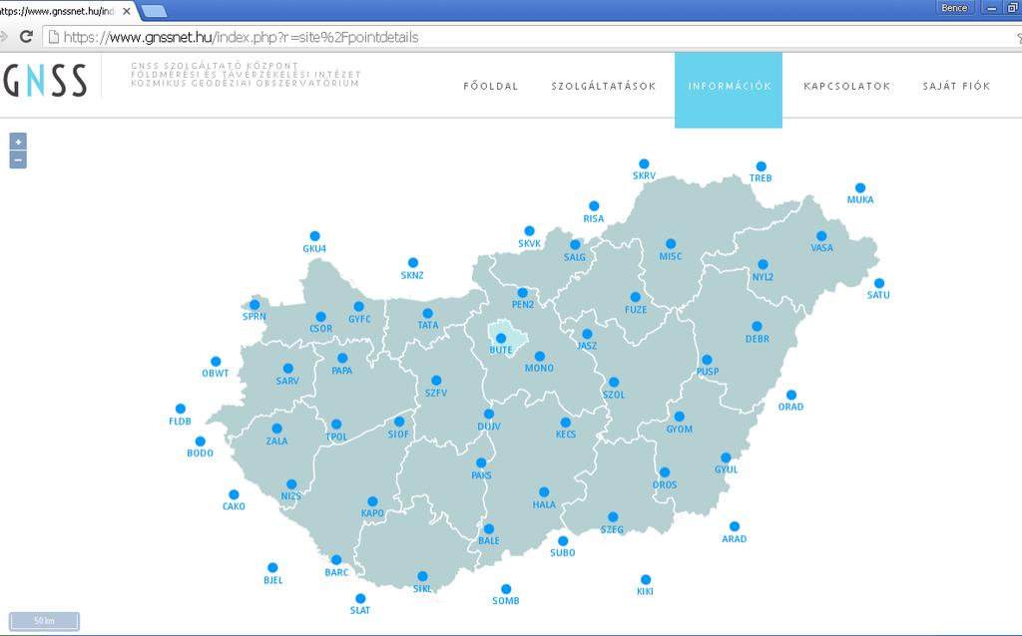This screenshot has width=1022, height=636.
Task: Zoom in the map with plus button
Action: point(18,142)
